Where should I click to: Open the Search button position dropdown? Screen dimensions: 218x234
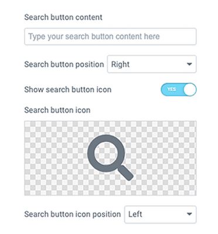pyautogui.click(x=152, y=64)
